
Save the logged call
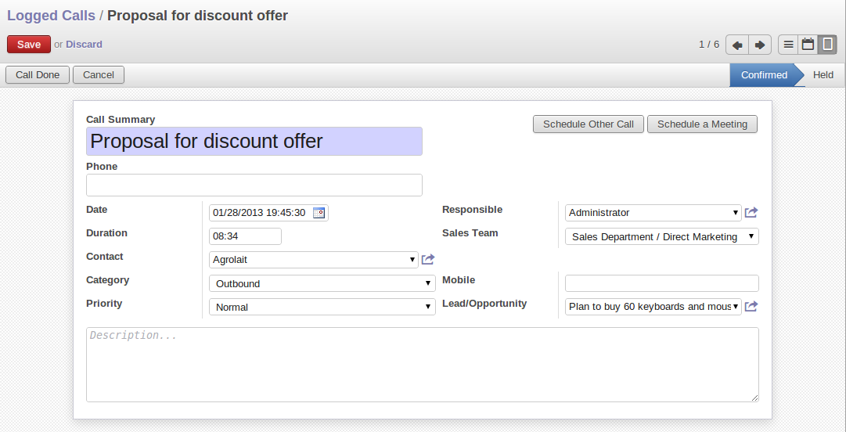[29, 45]
